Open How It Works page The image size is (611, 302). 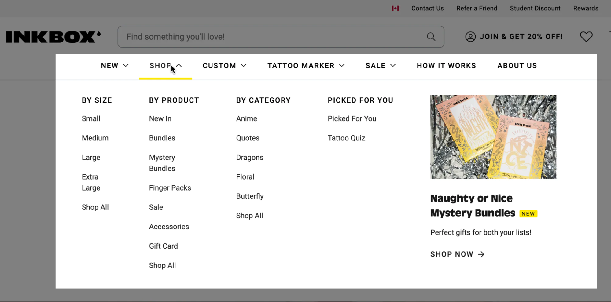point(446,66)
